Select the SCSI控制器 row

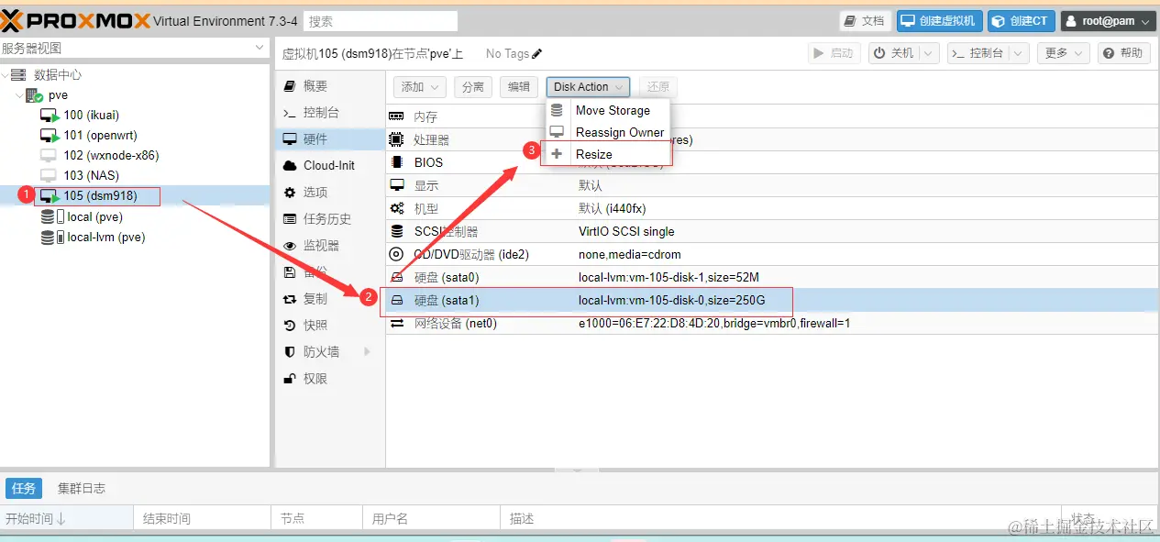[x=772, y=231]
